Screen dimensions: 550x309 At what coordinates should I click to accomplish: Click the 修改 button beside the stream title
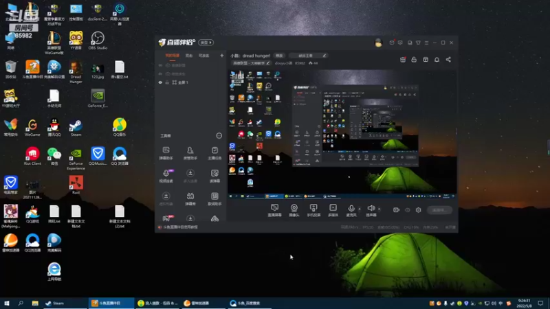click(279, 56)
